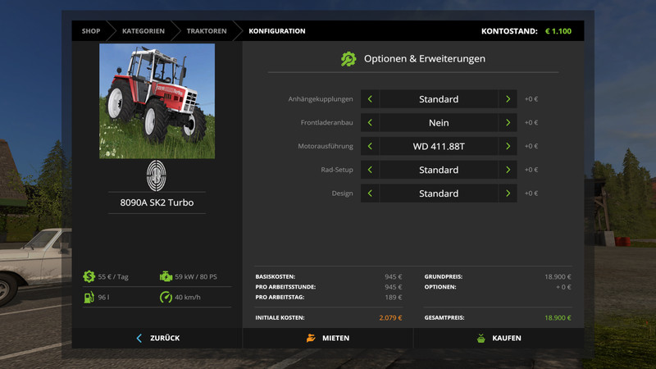The width and height of the screenshot is (656, 369).
Task: Click the Steyr brand logo emblem
Action: [157, 175]
